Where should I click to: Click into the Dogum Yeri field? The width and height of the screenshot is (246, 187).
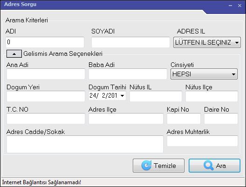coord(46,96)
